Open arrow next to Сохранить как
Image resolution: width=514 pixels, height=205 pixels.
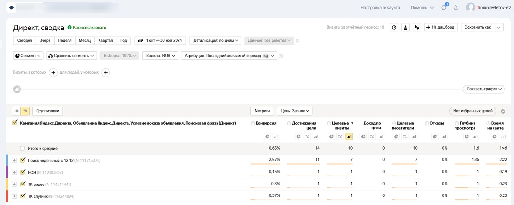coord(499,27)
